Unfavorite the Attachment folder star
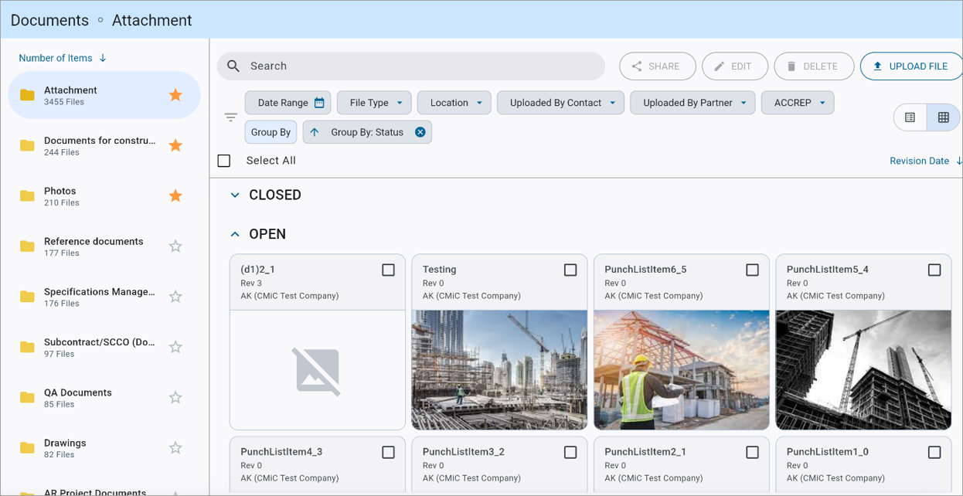 coord(175,95)
